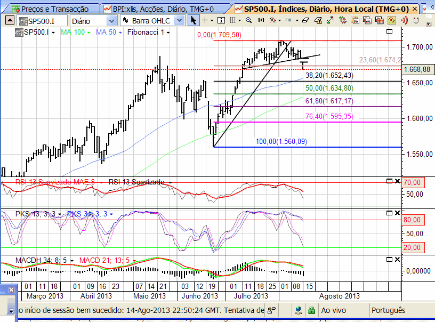Maximize the PKS stochastic pane

[390, 213]
